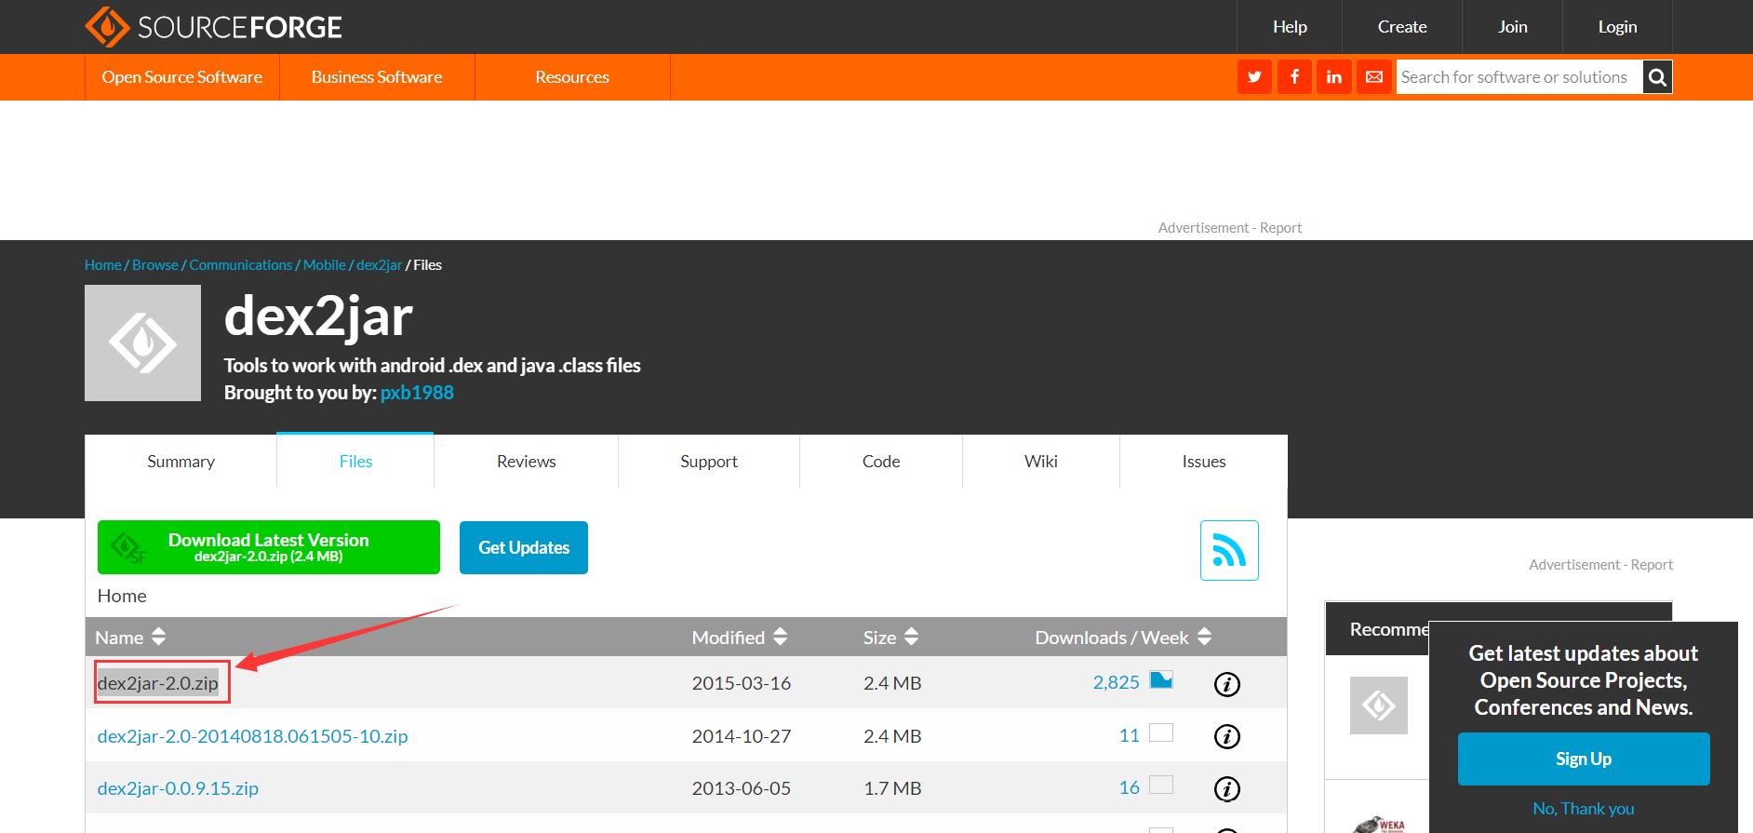
Task: Share via the email envelope icon
Action: click(x=1374, y=77)
